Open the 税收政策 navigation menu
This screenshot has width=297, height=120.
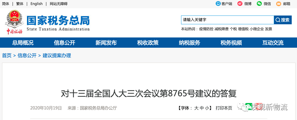[x=148, y=43]
